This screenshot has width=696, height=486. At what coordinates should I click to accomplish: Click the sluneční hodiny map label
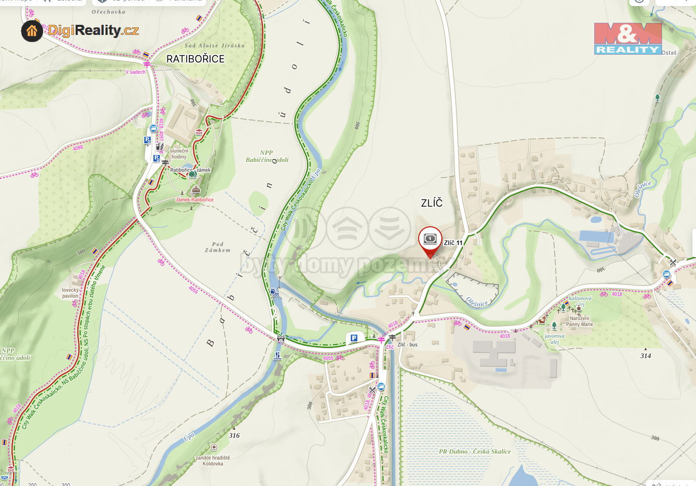tap(179, 154)
